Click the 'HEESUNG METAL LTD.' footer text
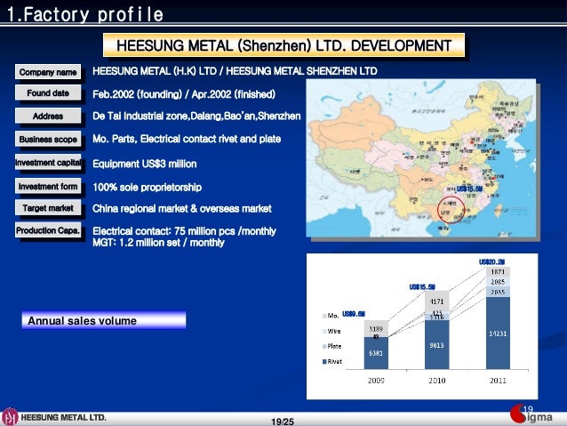 (64, 417)
